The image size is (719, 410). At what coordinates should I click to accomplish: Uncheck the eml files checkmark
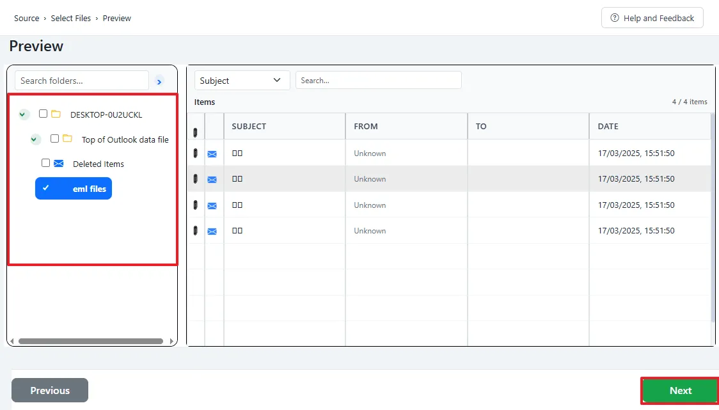click(46, 188)
